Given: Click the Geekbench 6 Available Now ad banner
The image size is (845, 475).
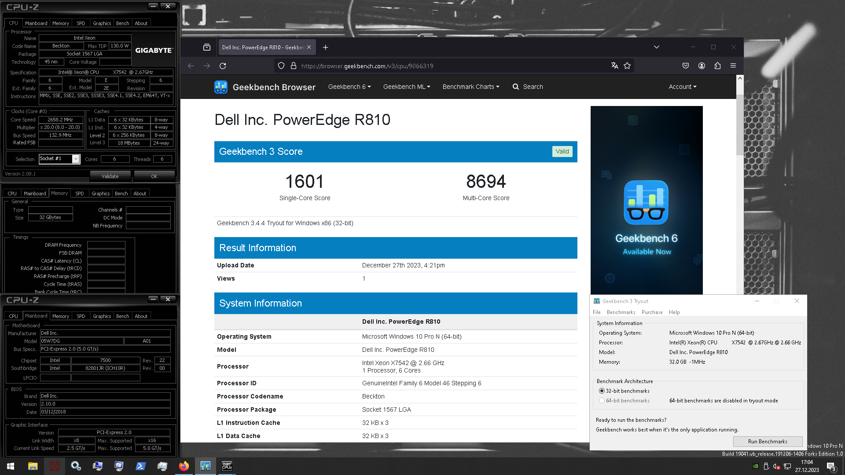Looking at the screenshot, I should [x=647, y=200].
